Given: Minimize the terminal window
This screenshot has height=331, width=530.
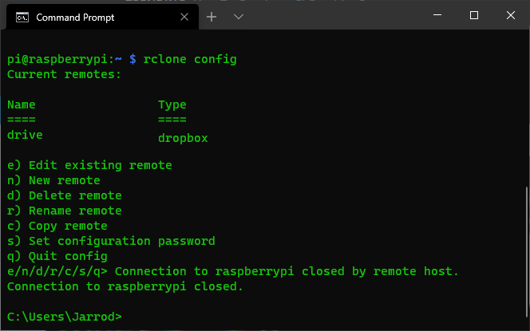Looking at the screenshot, I should click(x=437, y=15).
